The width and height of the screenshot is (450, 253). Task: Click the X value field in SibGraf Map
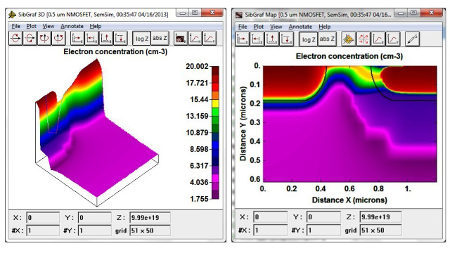pyautogui.click(x=270, y=217)
